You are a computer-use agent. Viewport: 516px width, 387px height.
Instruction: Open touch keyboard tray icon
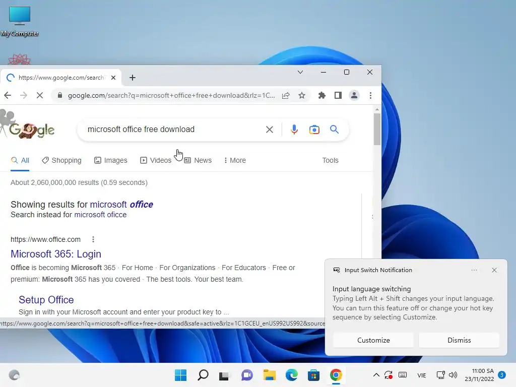click(x=403, y=375)
